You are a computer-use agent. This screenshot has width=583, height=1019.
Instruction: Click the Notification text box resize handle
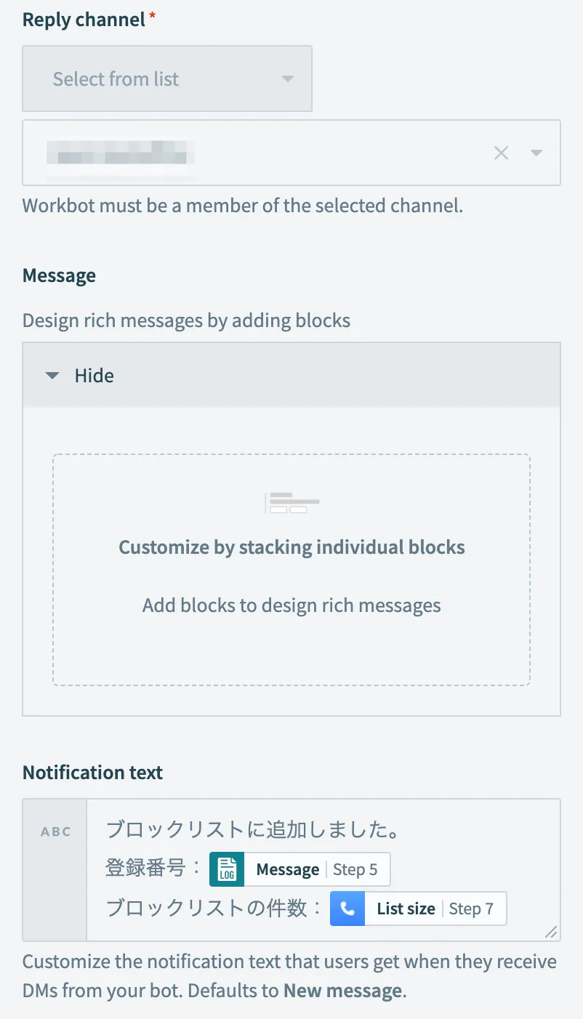coord(551,932)
